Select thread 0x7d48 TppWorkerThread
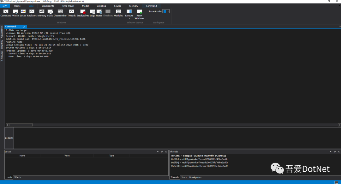This screenshot has width=341, height=184. point(200,166)
